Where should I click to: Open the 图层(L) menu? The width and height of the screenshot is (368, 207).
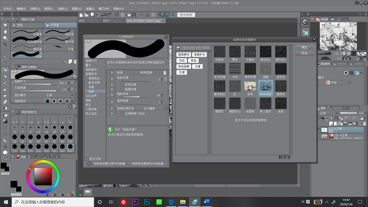coord(49,9)
